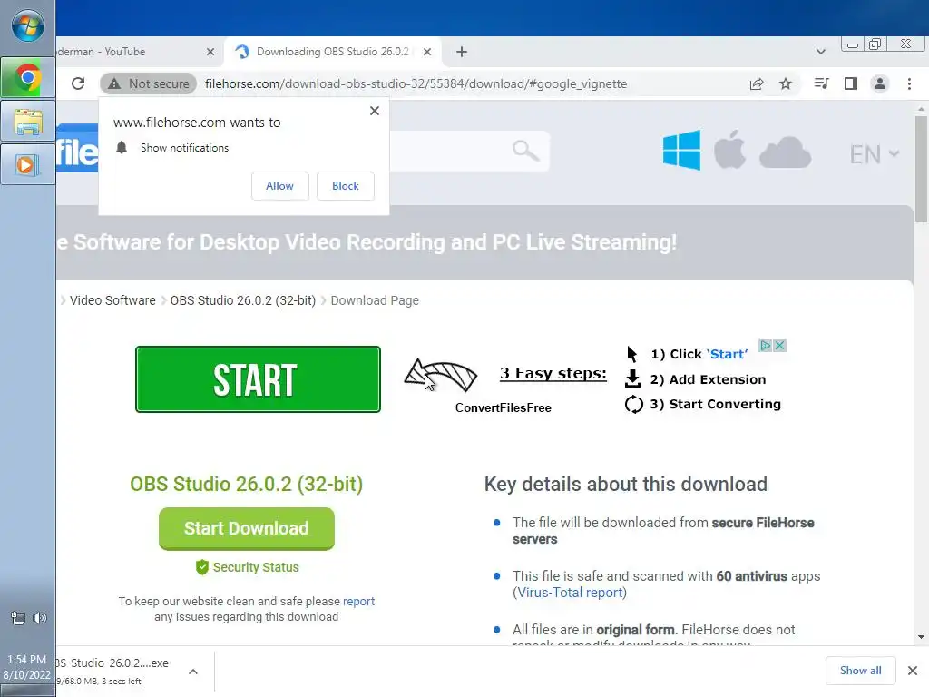
Task: Click the report issues link
Action: [358, 601]
